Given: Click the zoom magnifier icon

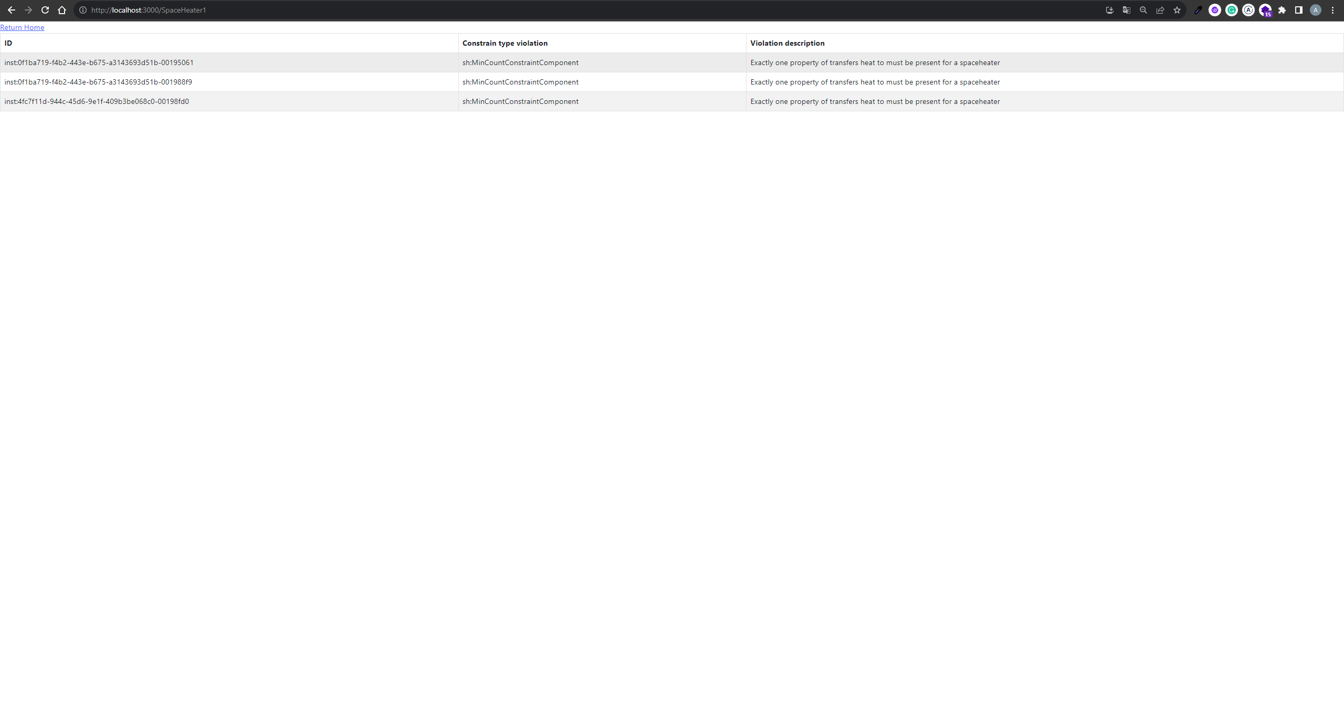Looking at the screenshot, I should pos(1143,10).
